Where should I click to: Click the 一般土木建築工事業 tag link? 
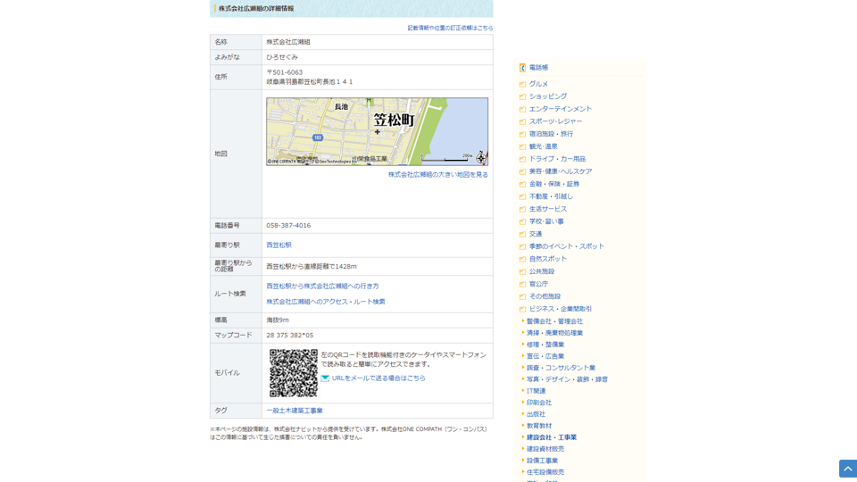click(x=294, y=411)
